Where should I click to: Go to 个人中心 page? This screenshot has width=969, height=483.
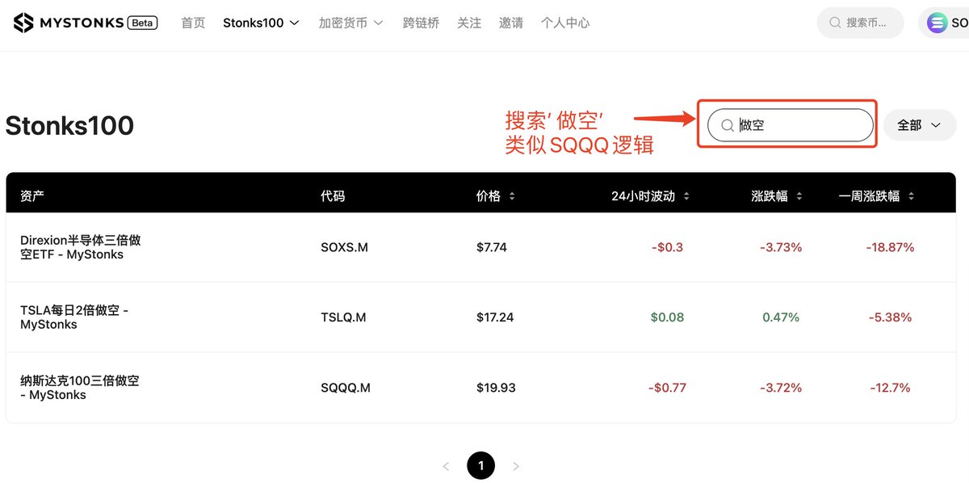(565, 23)
